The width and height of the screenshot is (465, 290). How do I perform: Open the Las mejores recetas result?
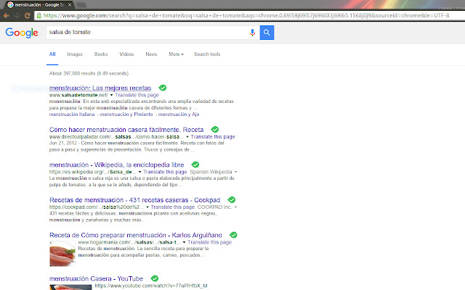pos(100,88)
